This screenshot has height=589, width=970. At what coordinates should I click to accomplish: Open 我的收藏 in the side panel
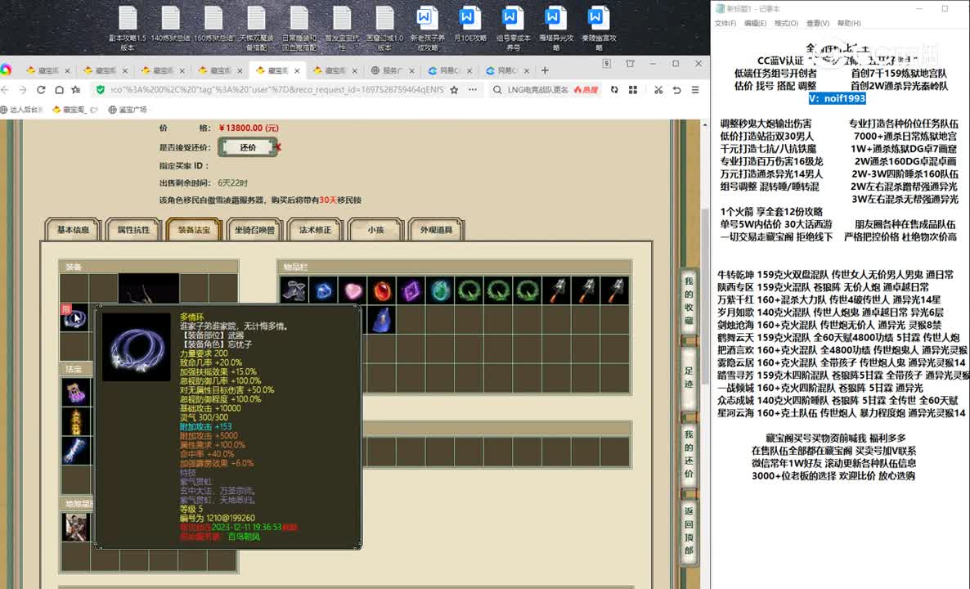[689, 301]
